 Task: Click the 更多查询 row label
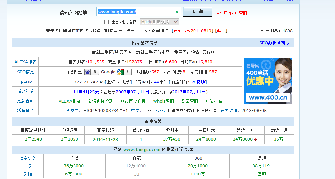pyautogui.click(x=25, y=101)
